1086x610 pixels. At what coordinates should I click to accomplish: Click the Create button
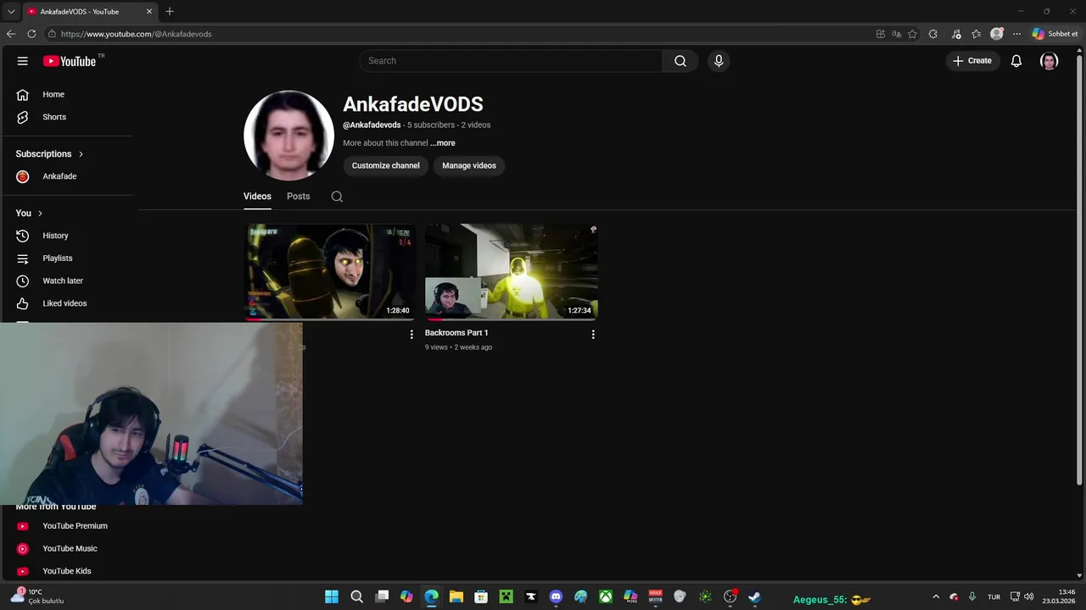972,61
